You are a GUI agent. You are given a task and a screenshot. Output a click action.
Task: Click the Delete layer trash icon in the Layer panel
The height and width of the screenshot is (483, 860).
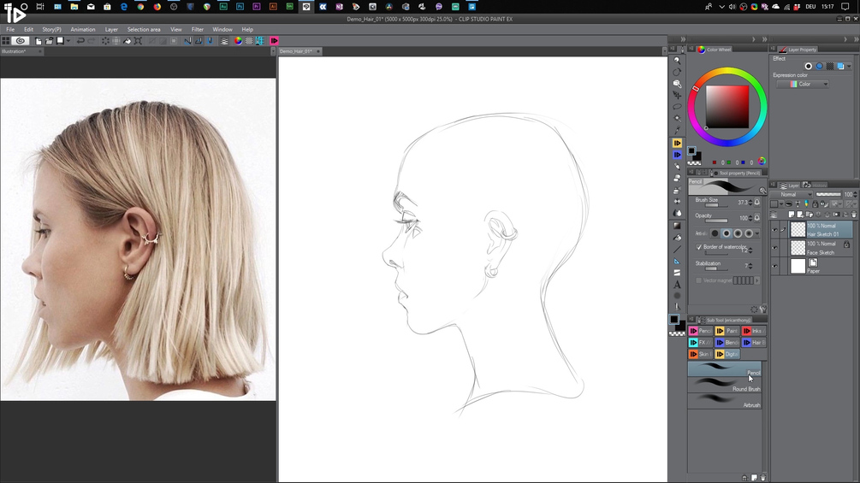click(x=854, y=215)
